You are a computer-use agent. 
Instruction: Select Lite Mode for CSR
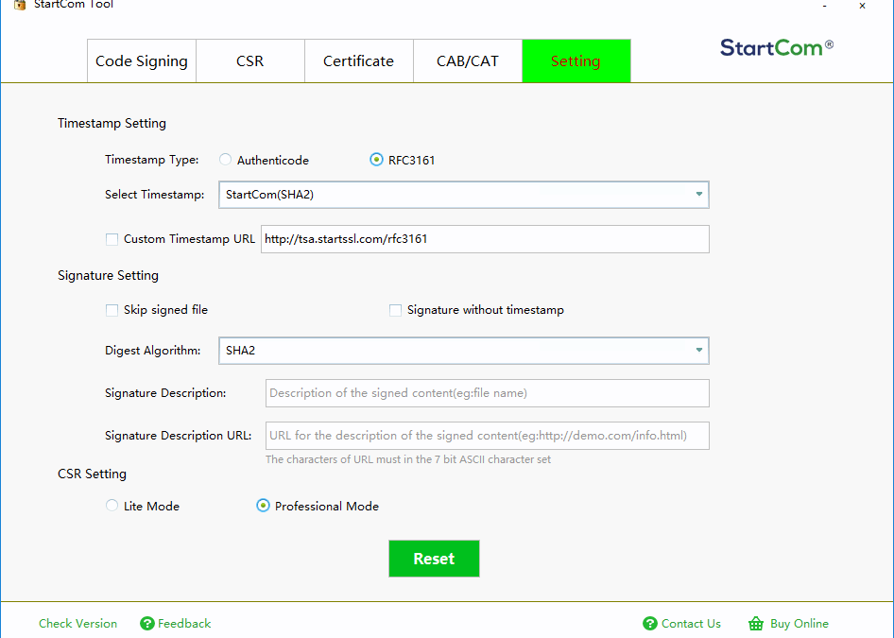(x=112, y=506)
